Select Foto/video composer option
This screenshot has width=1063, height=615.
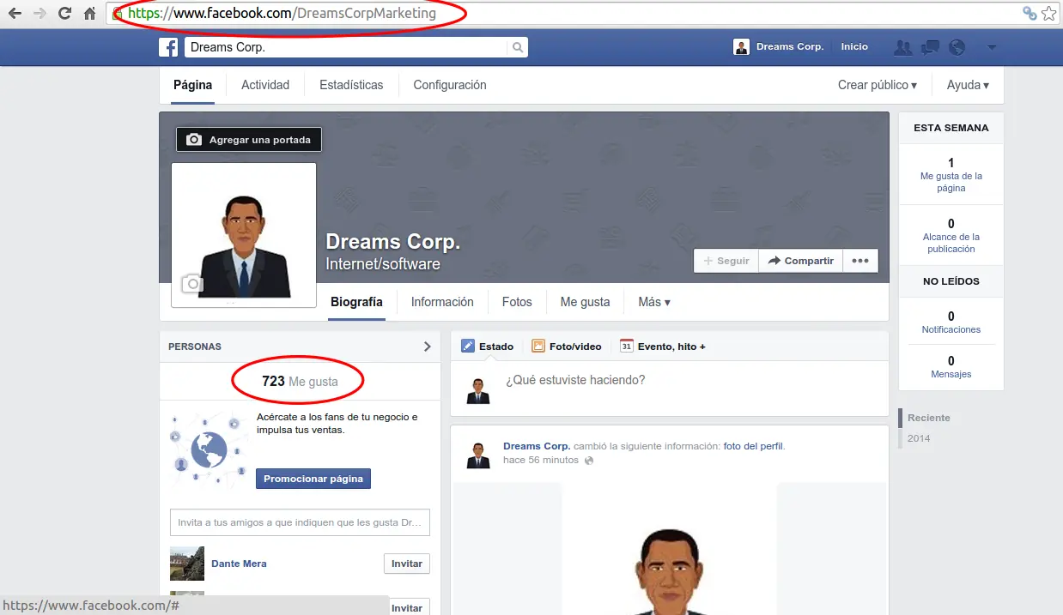point(567,347)
